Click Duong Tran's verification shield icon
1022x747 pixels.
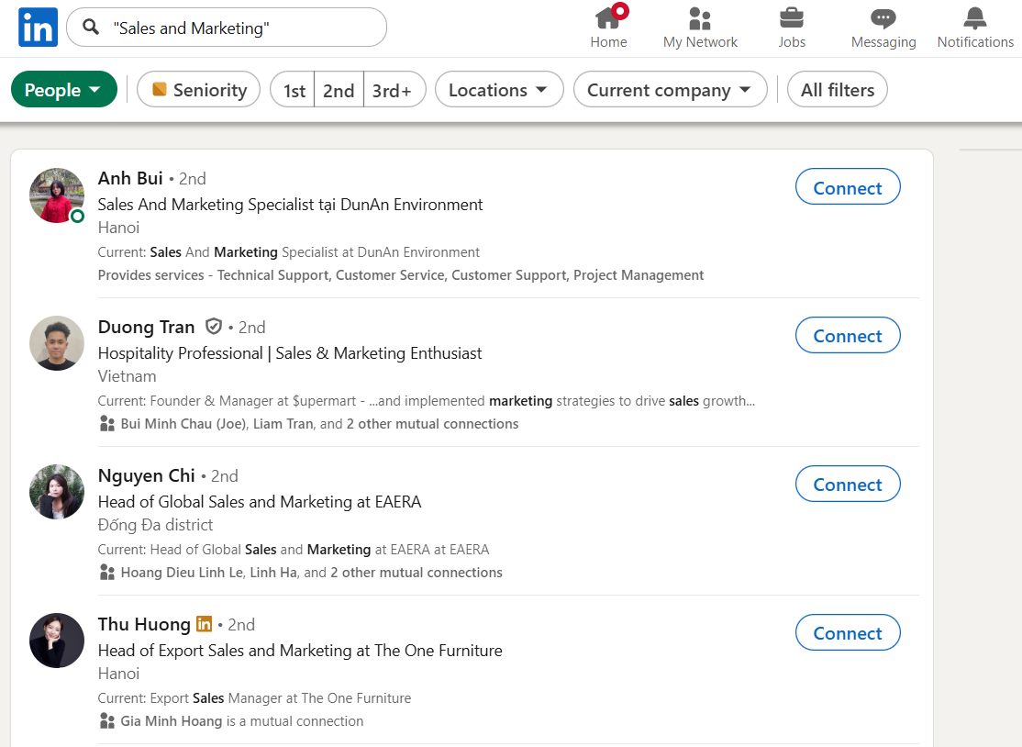click(213, 326)
